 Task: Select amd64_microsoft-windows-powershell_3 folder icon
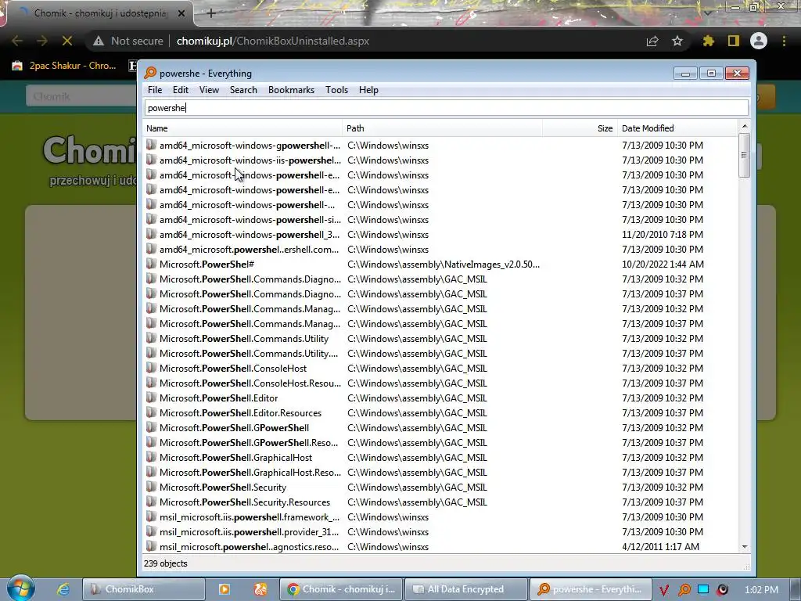tap(151, 234)
